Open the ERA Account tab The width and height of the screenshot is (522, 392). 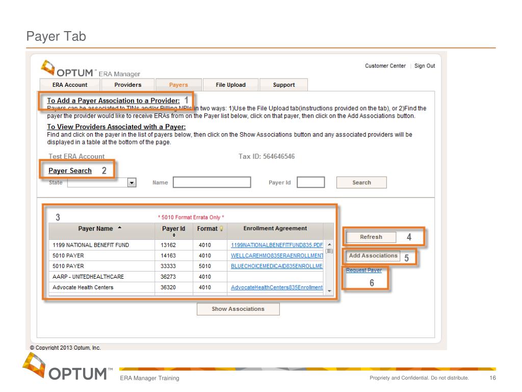[x=70, y=85]
